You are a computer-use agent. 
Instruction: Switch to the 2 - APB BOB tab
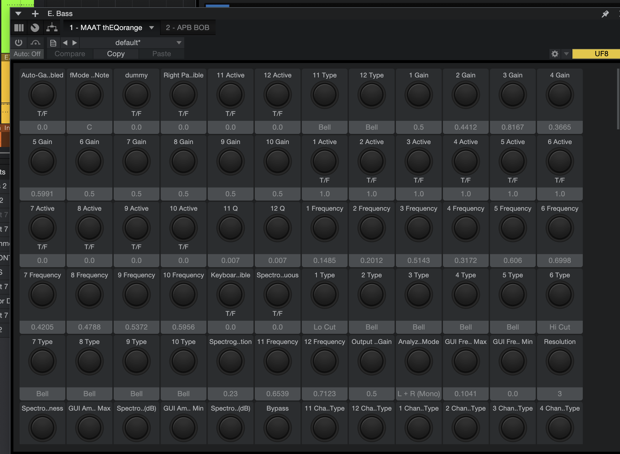188,28
